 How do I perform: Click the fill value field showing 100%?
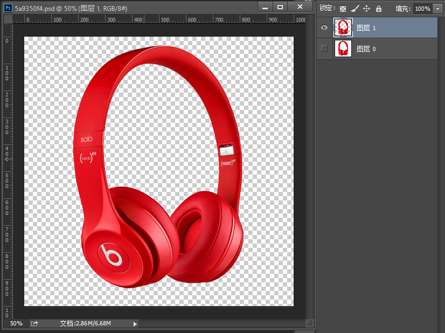pyautogui.click(x=422, y=9)
